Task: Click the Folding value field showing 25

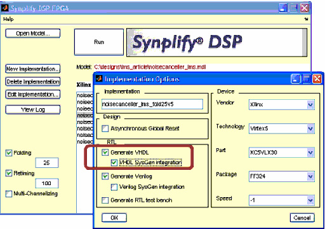Action: 47,163
